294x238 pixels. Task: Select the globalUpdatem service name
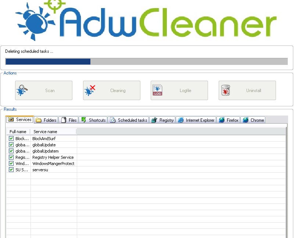coord(45,151)
